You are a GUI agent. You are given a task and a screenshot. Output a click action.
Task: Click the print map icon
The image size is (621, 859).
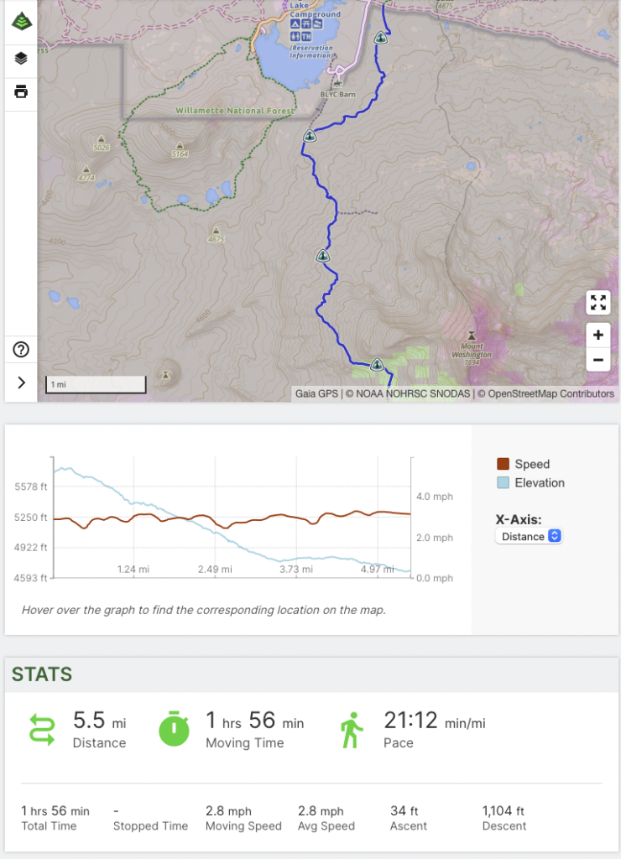coord(20,92)
